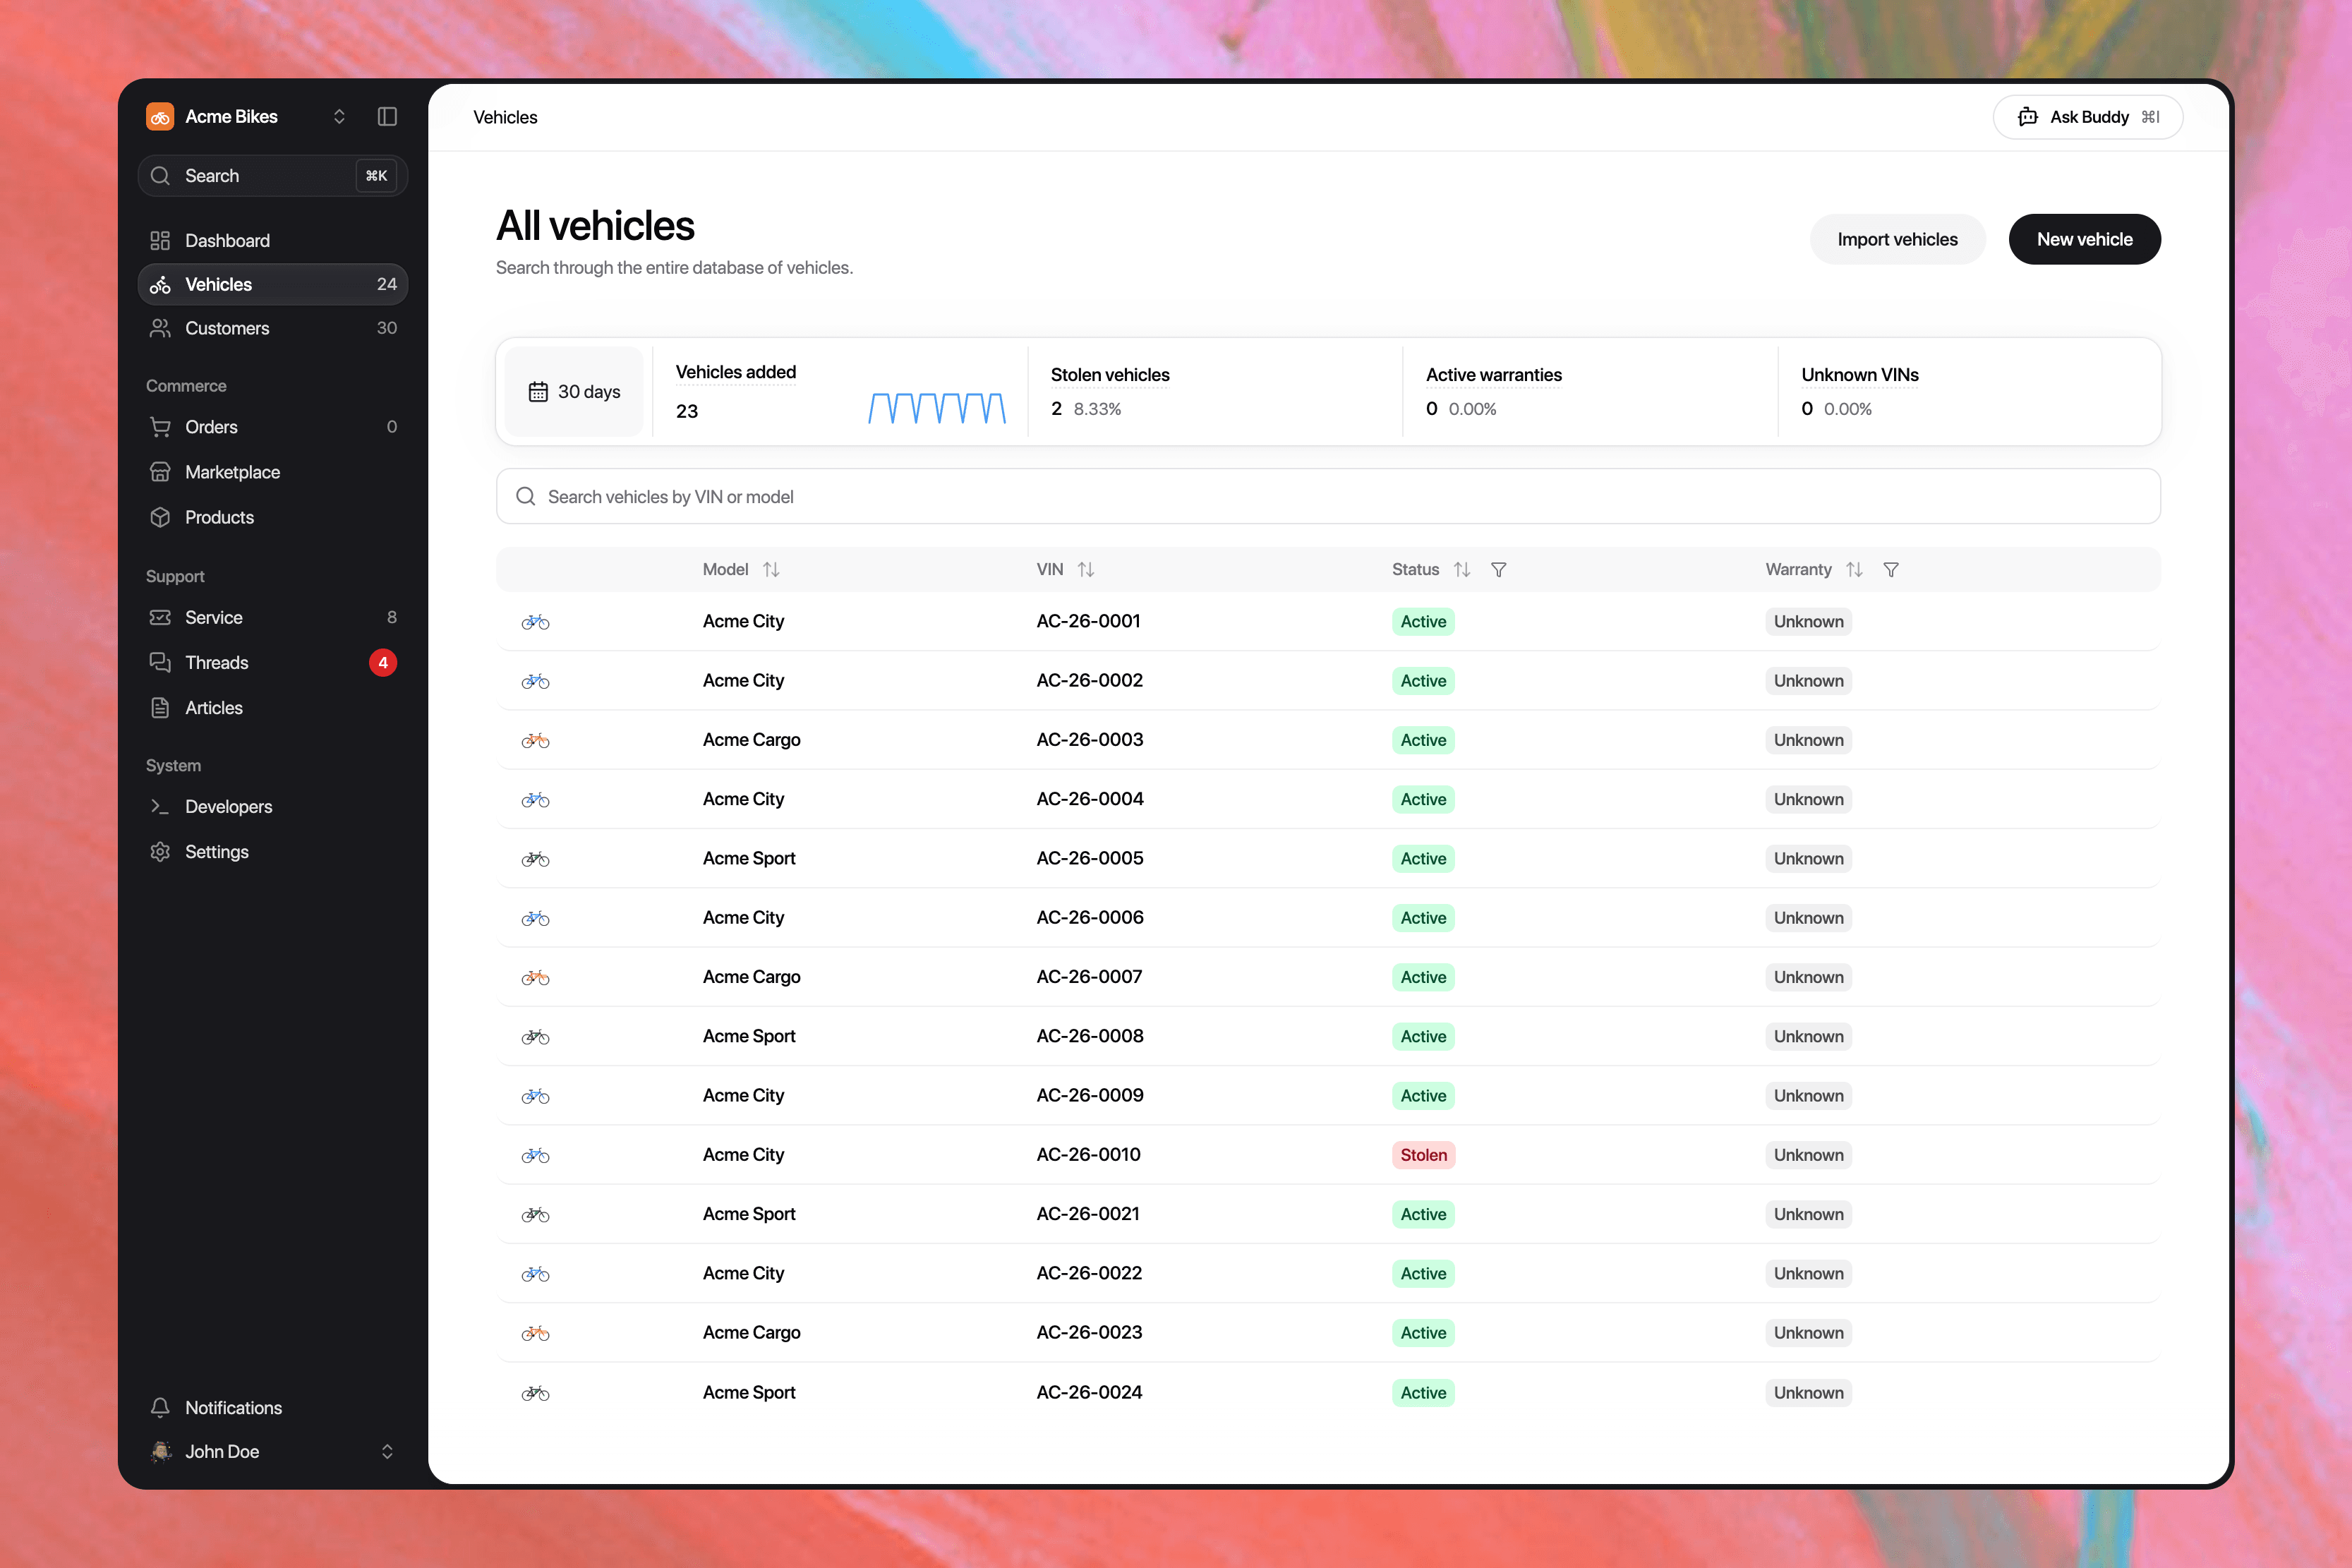
Task: Click the Unknown warranty badge for AC-26-0024
Action: coord(1808,1393)
